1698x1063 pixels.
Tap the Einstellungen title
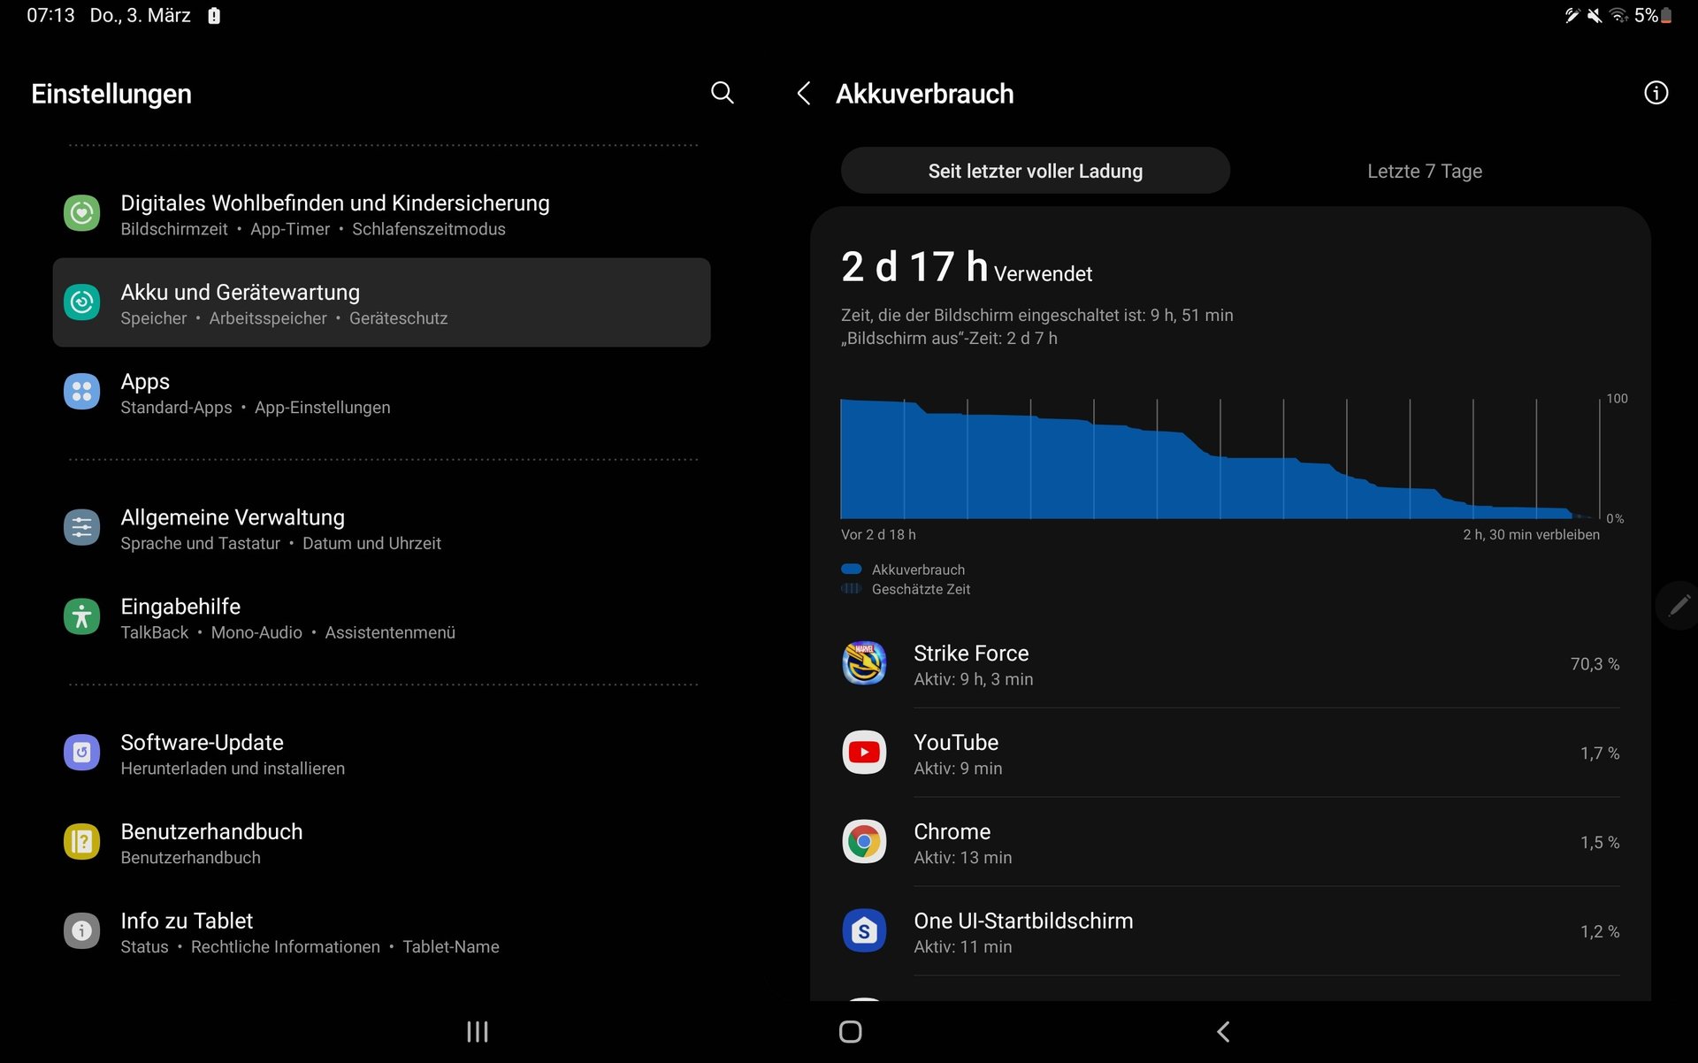pyautogui.click(x=111, y=94)
